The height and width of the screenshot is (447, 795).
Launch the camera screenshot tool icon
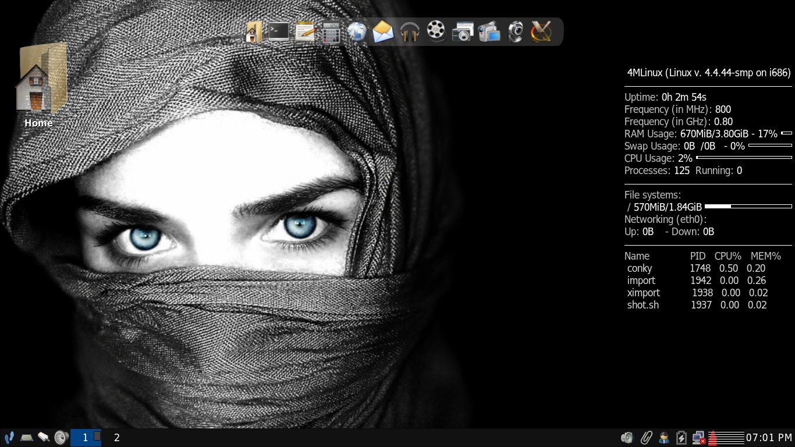(463, 32)
